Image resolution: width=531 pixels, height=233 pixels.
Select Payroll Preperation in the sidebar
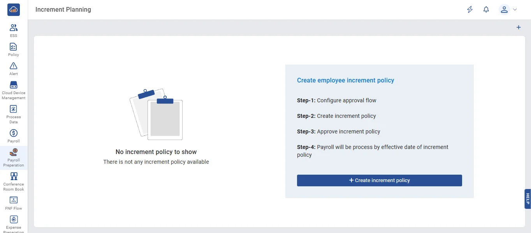click(x=14, y=158)
